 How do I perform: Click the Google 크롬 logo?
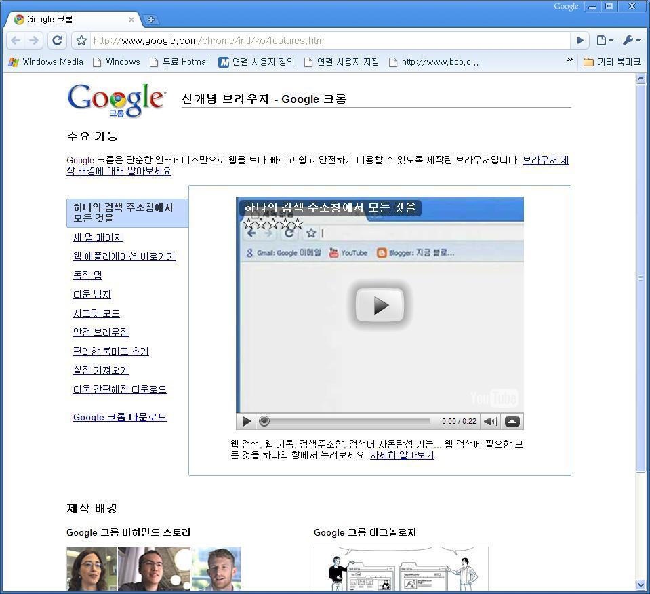coord(117,100)
